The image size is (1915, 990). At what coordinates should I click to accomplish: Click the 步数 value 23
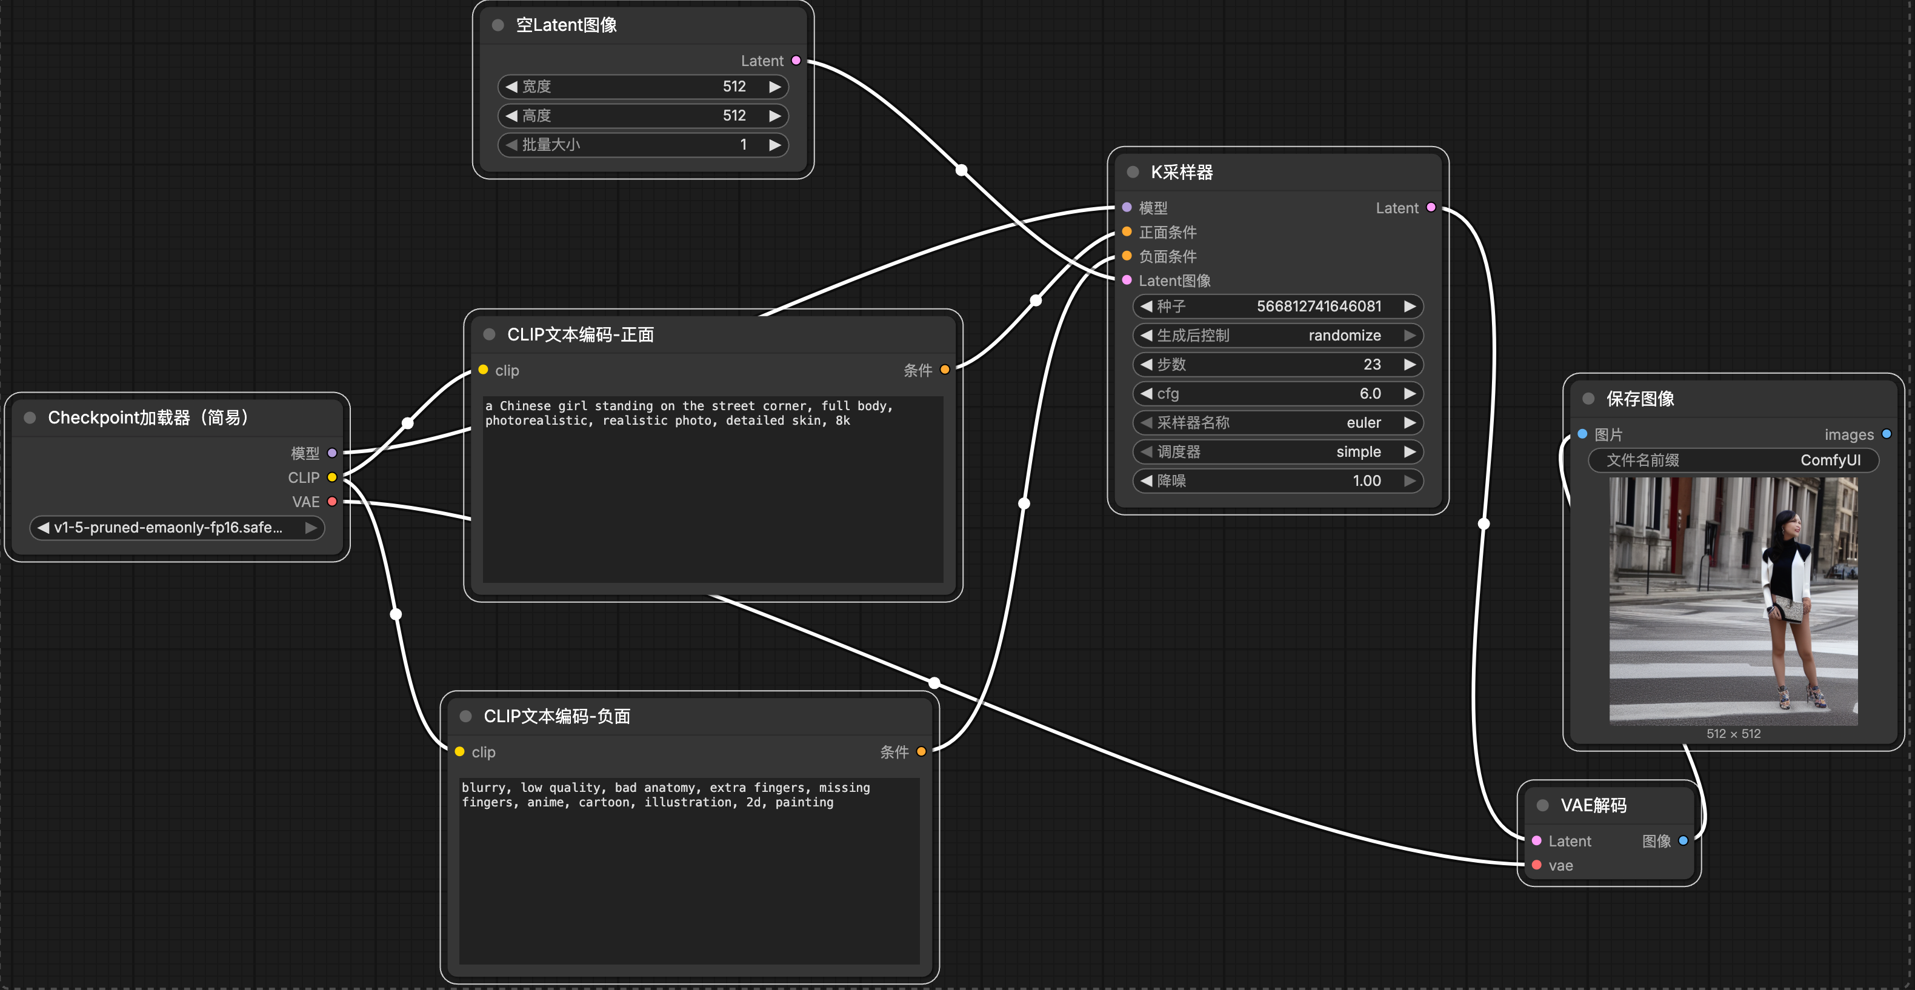(x=1371, y=364)
